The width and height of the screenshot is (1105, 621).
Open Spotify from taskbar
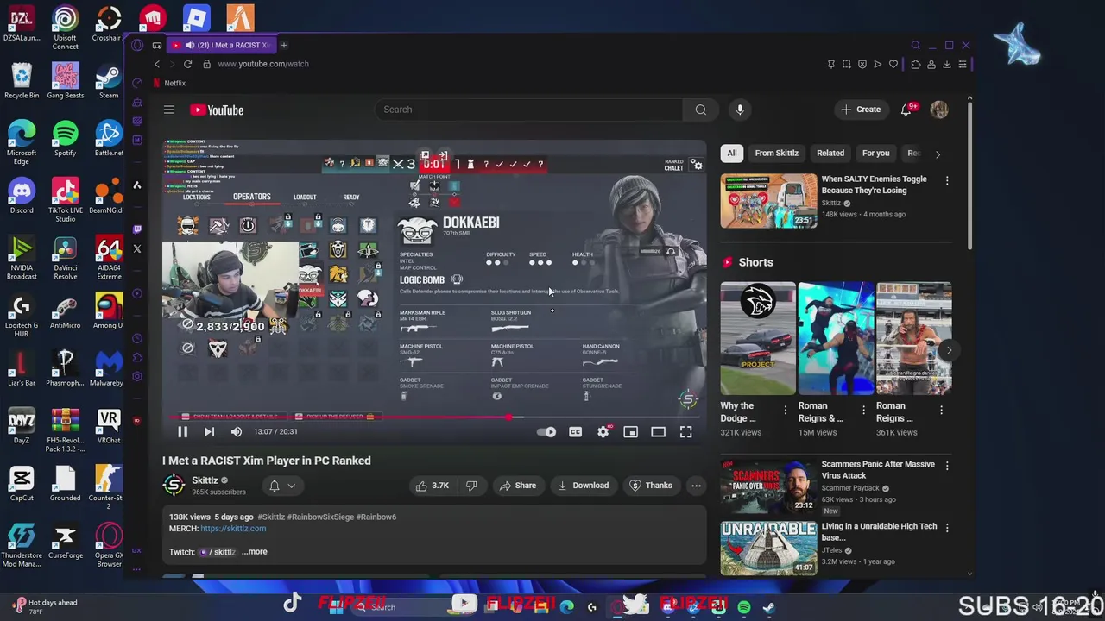coord(743,607)
